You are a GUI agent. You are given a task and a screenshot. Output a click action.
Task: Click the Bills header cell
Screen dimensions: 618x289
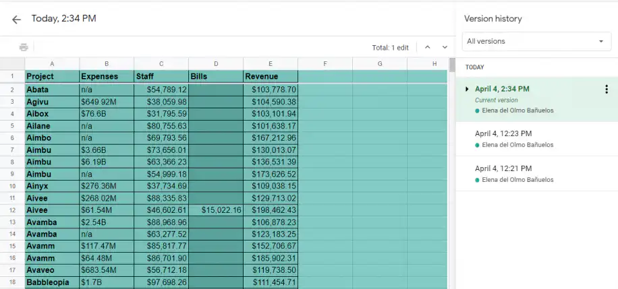pos(216,76)
